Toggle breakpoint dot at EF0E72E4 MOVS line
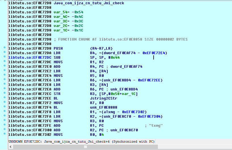The height and width of the screenshot is (150, 232). (5, 75)
